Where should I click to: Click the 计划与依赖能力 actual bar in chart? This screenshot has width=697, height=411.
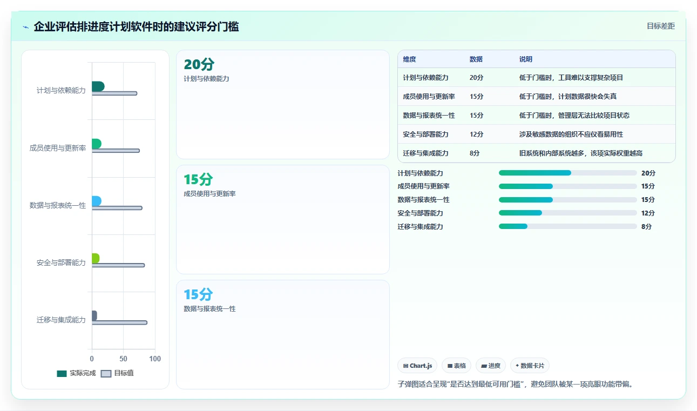[98, 86]
